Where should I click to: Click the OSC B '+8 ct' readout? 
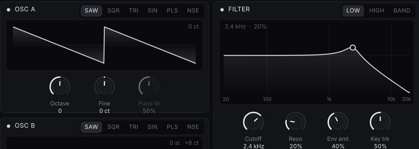click(x=192, y=143)
